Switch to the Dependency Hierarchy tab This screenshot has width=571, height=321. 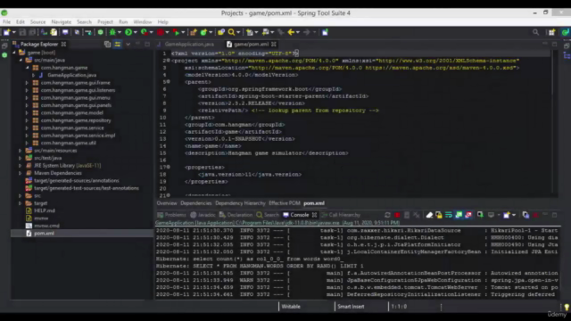(x=240, y=203)
